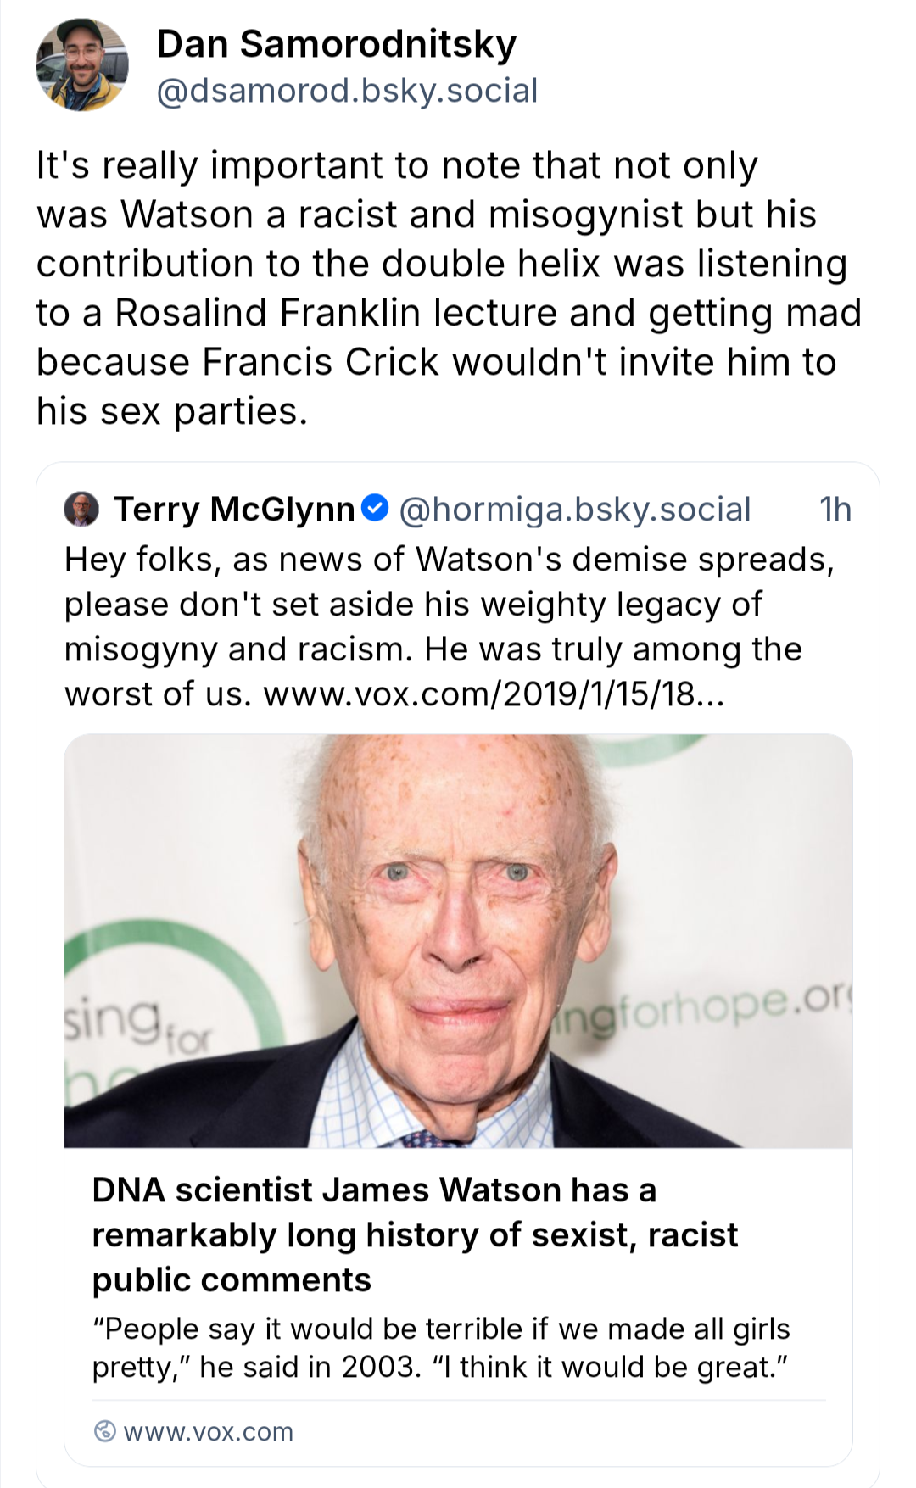Viewport: 916px width, 1488px height.
Task: Click Terry McGlynn's small avatar
Action: (81, 509)
